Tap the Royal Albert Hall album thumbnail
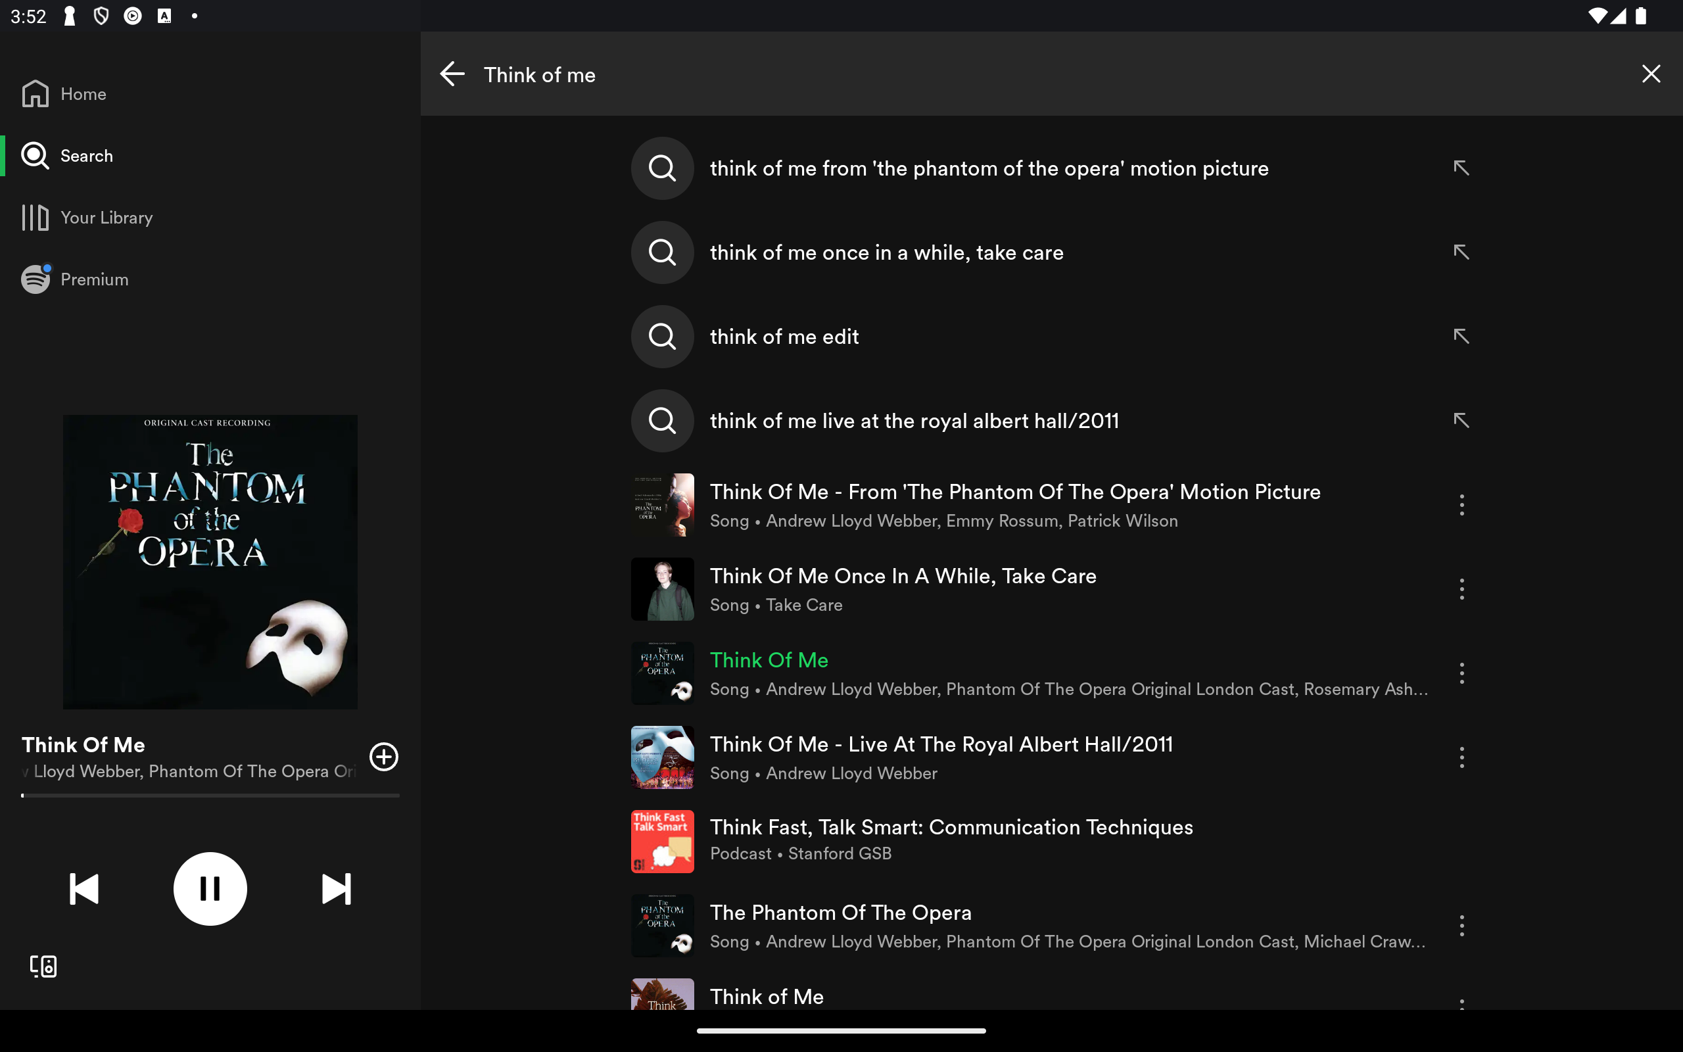Viewport: 1683px width, 1052px height. [x=662, y=757]
